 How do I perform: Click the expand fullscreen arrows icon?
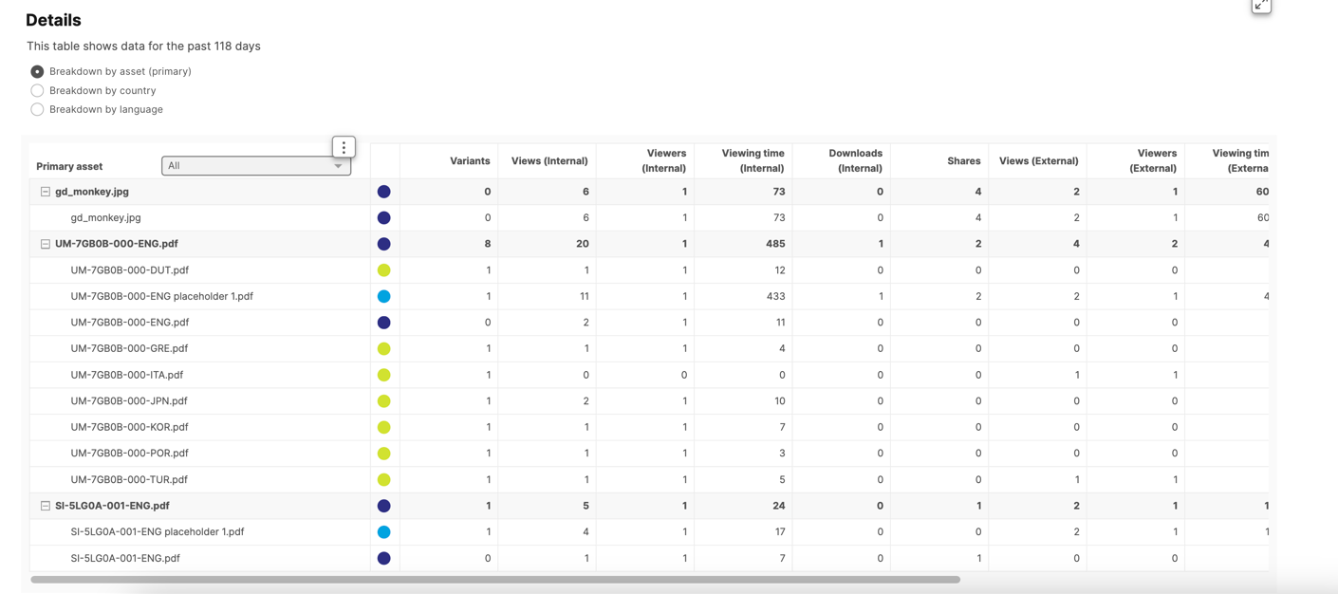pos(1261,5)
